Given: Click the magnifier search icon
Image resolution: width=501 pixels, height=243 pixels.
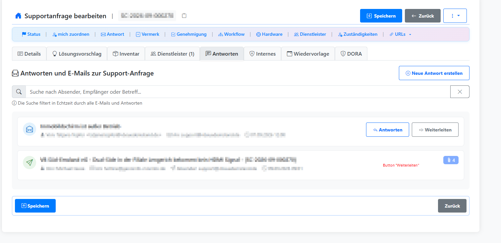Looking at the screenshot, I should 19,92.
